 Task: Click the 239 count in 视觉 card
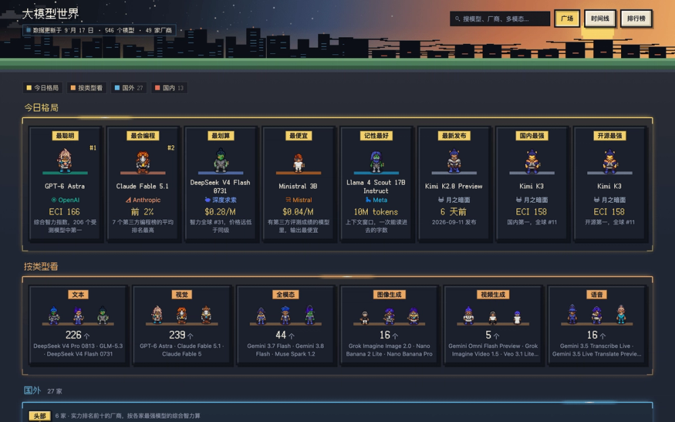point(178,335)
